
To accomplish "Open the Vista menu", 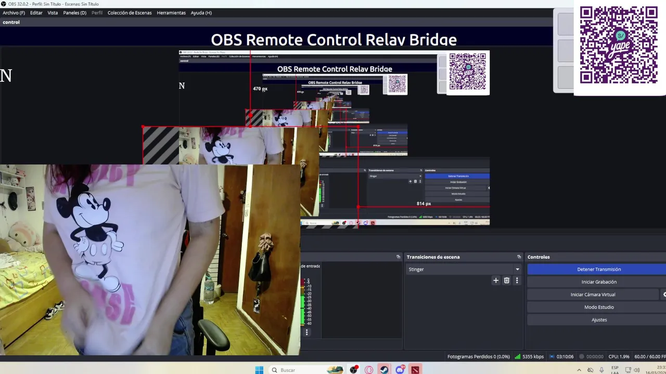I will pyautogui.click(x=53, y=12).
